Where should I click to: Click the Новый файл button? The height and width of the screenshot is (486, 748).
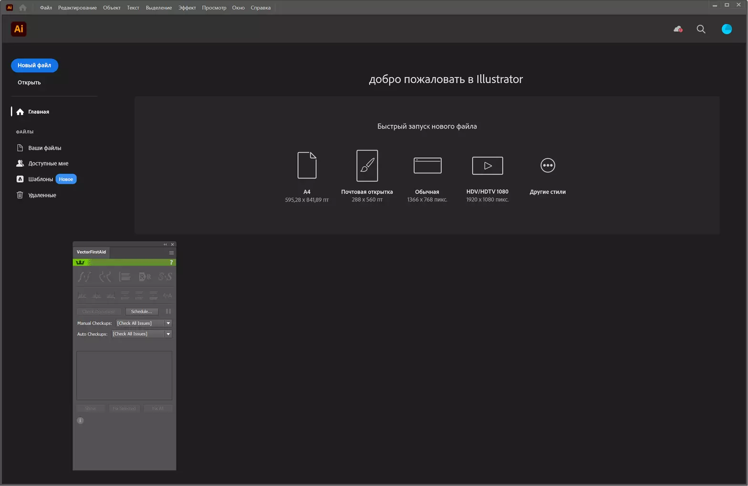click(34, 65)
